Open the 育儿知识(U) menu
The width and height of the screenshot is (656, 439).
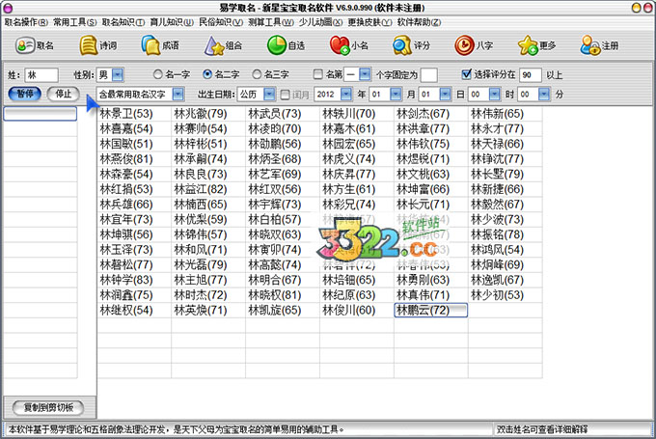(x=172, y=22)
